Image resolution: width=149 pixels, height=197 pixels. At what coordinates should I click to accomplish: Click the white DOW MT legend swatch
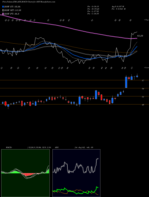click(3, 10)
